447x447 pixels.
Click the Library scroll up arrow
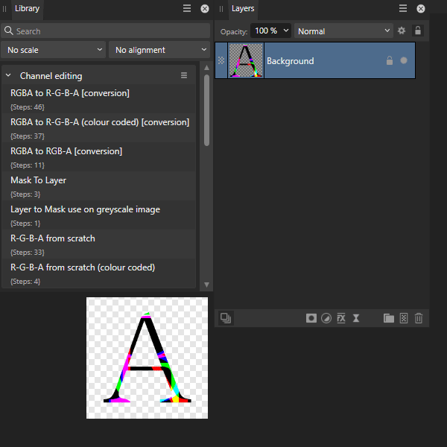pyautogui.click(x=206, y=68)
